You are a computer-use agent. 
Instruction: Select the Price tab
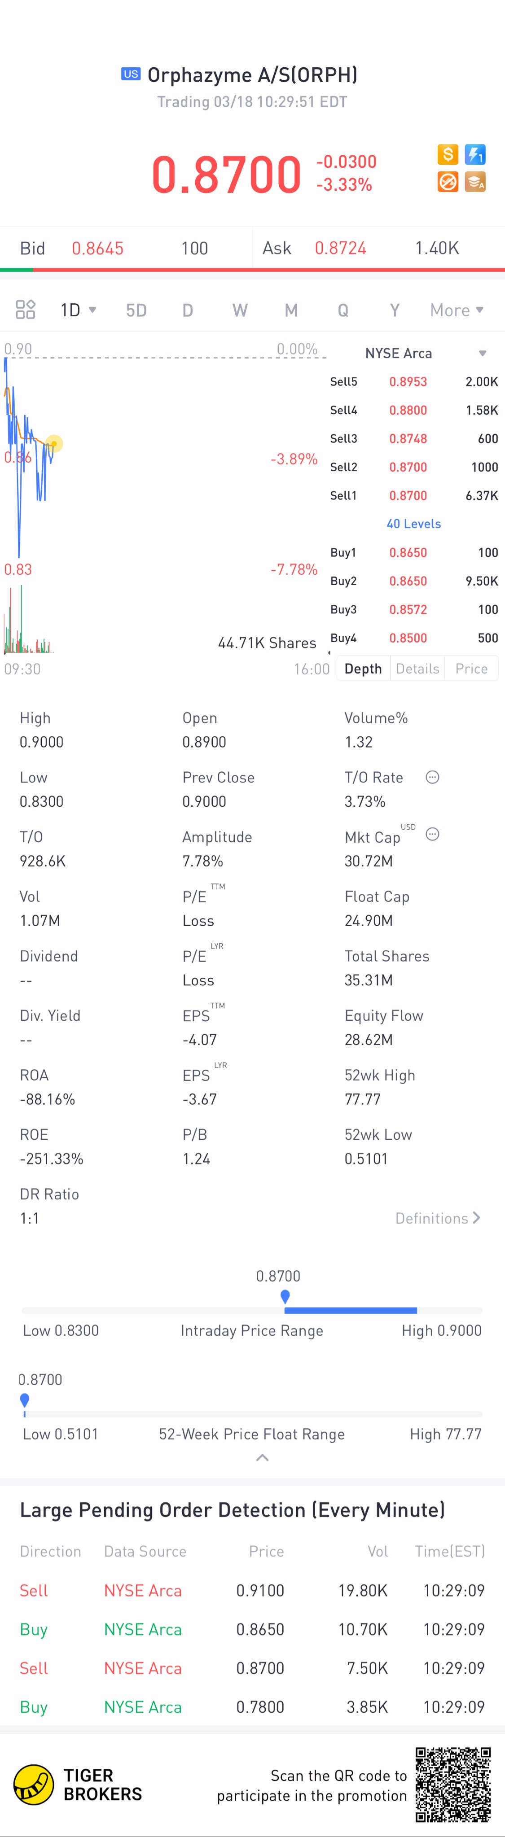471,669
